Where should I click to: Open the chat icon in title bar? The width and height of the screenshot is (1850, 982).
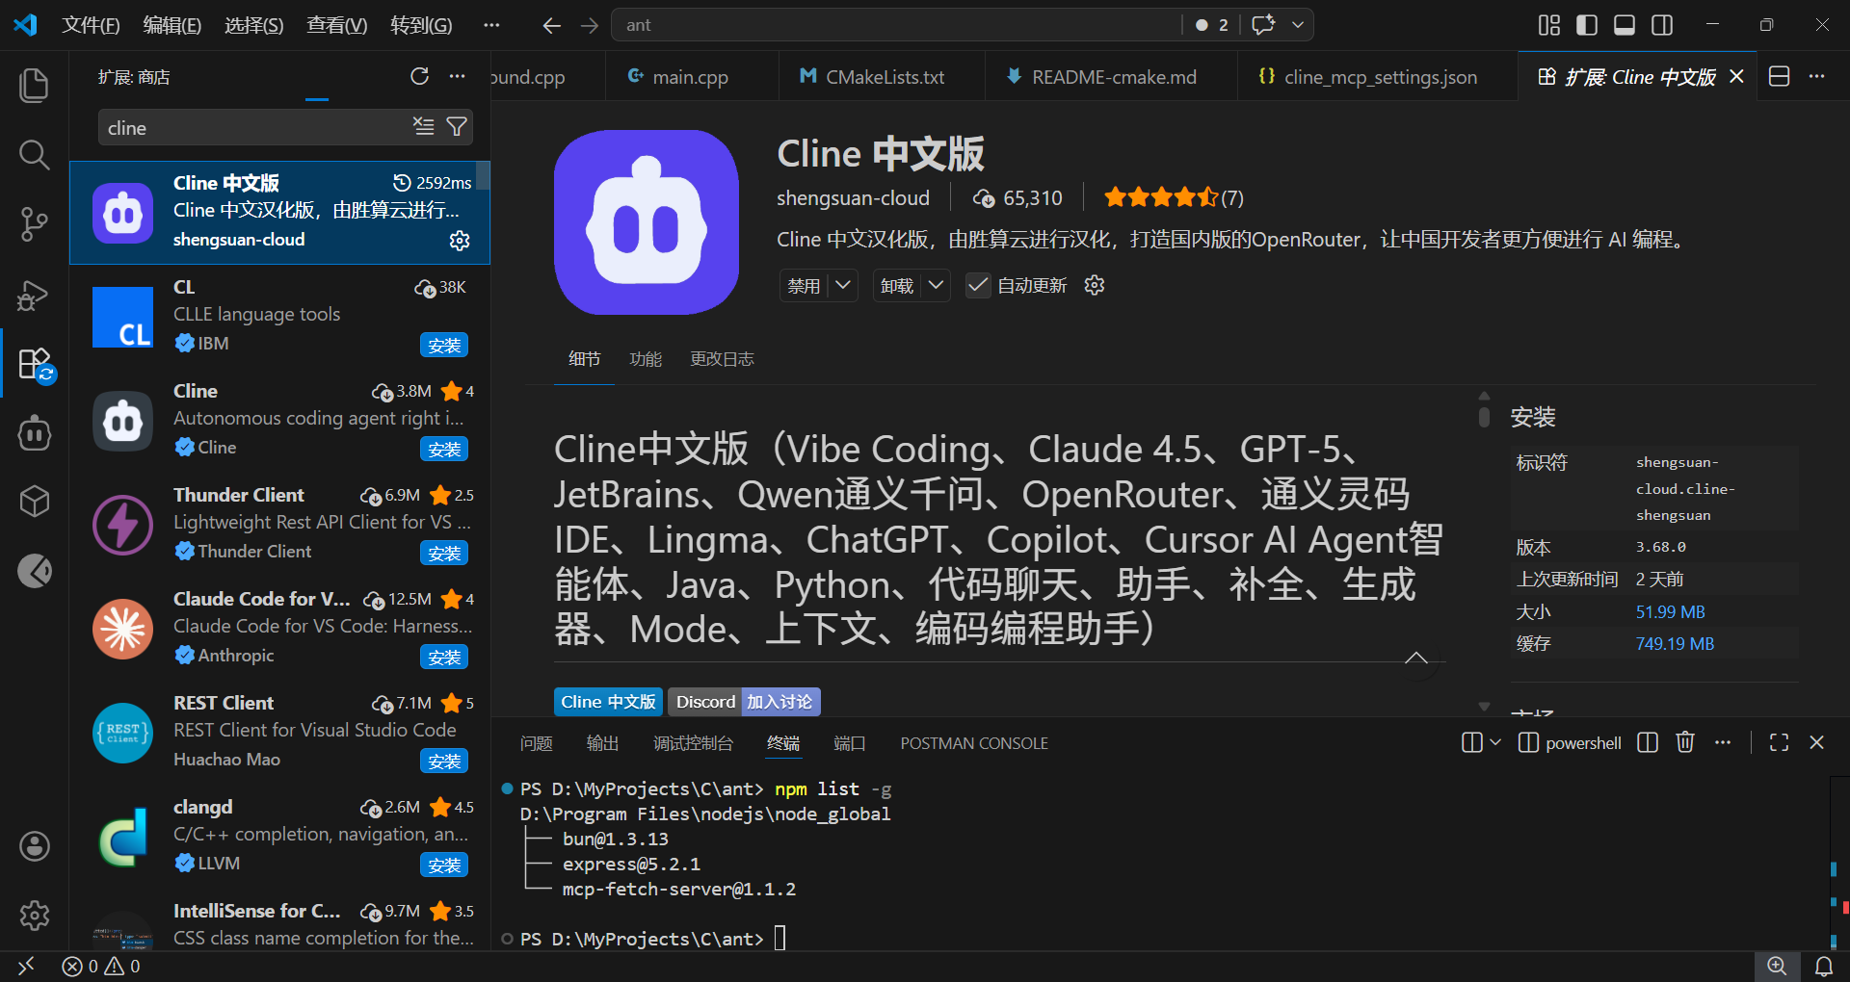1263,25
